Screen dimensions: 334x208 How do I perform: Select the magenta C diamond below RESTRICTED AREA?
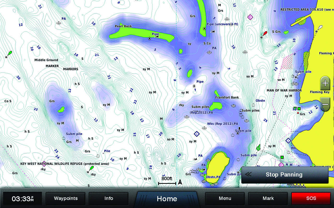coord(250,17)
